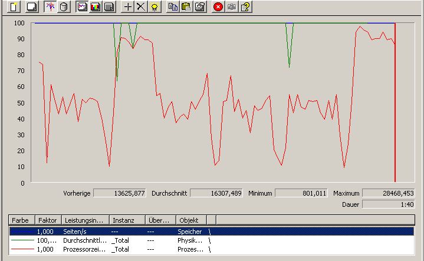
Task: Click the blue color line of Seiten/s
Action: click(x=22, y=232)
